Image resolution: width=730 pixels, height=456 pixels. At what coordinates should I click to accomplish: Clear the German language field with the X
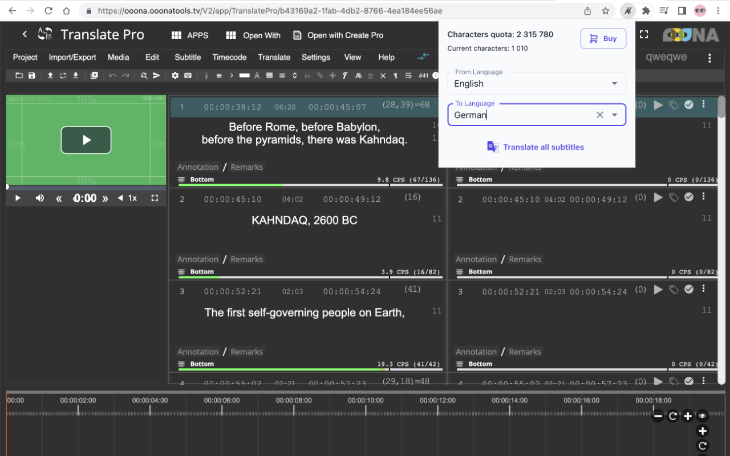600,115
